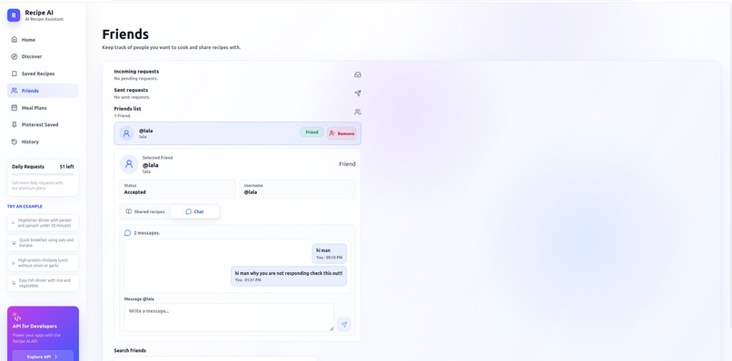Click the Friend label beside selected friend
The height and width of the screenshot is (361, 732).
[347, 164]
